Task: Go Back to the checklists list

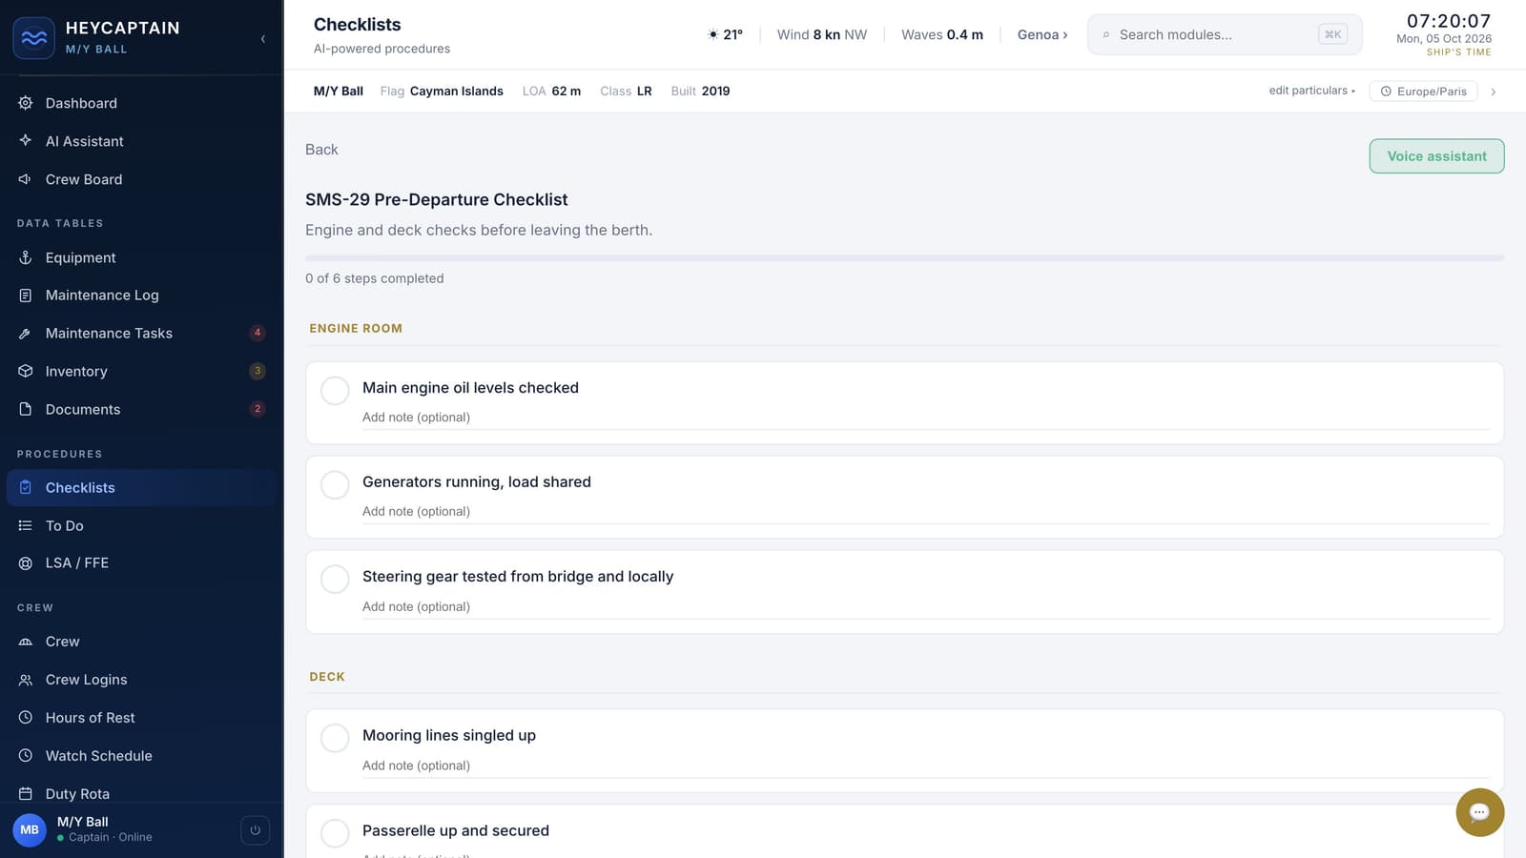Action: (x=321, y=150)
